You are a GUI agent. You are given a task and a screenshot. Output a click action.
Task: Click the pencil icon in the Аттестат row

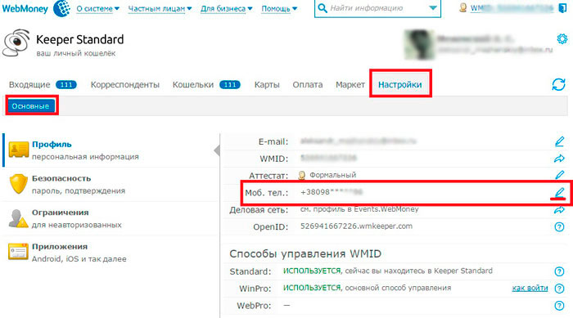point(559,175)
